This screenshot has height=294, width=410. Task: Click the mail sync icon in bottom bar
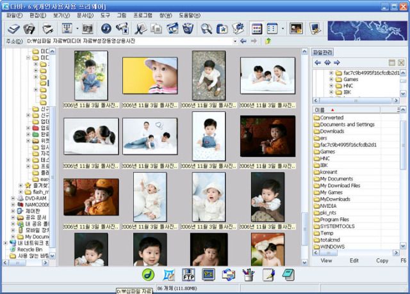(229, 275)
